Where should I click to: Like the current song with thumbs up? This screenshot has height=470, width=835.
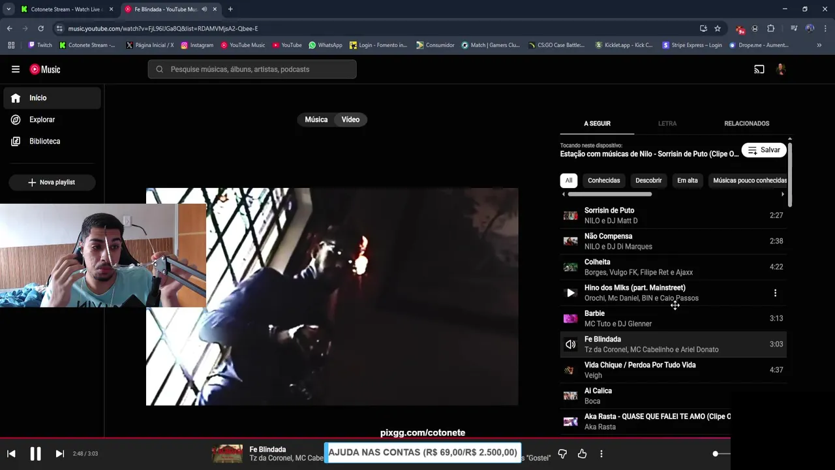[582, 454]
